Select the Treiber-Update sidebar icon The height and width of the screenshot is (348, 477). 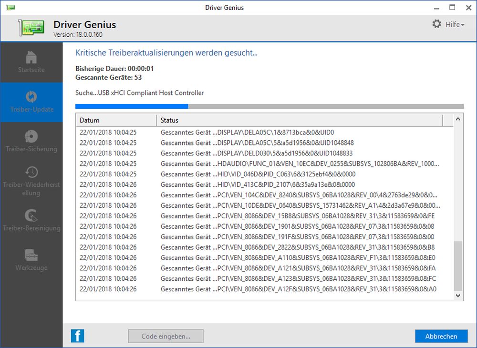pos(31,97)
